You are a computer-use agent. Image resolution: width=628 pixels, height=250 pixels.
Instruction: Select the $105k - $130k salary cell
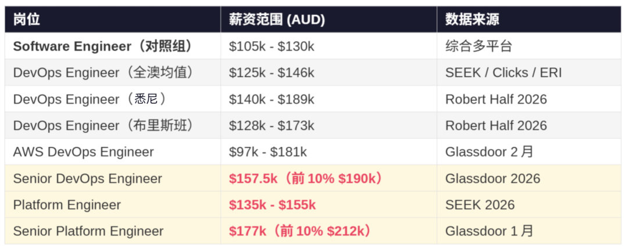tap(272, 46)
